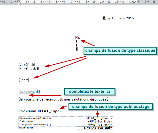Select the «FFA1_Tot_Frais» merge field
Viewport: 158px width, 133px height.
point(100,121)
